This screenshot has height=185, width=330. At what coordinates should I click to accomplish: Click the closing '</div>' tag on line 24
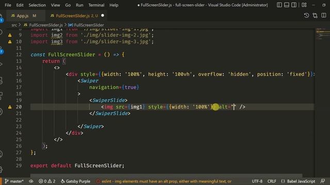click(74, 133)
